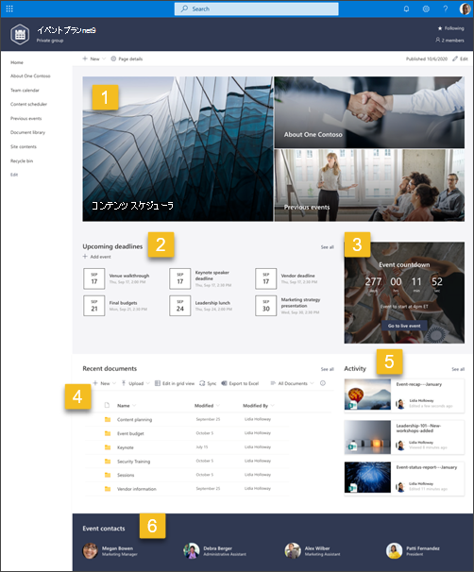Open the Previous events hero tile
The image size is (474, 572).
coord(369,185)
